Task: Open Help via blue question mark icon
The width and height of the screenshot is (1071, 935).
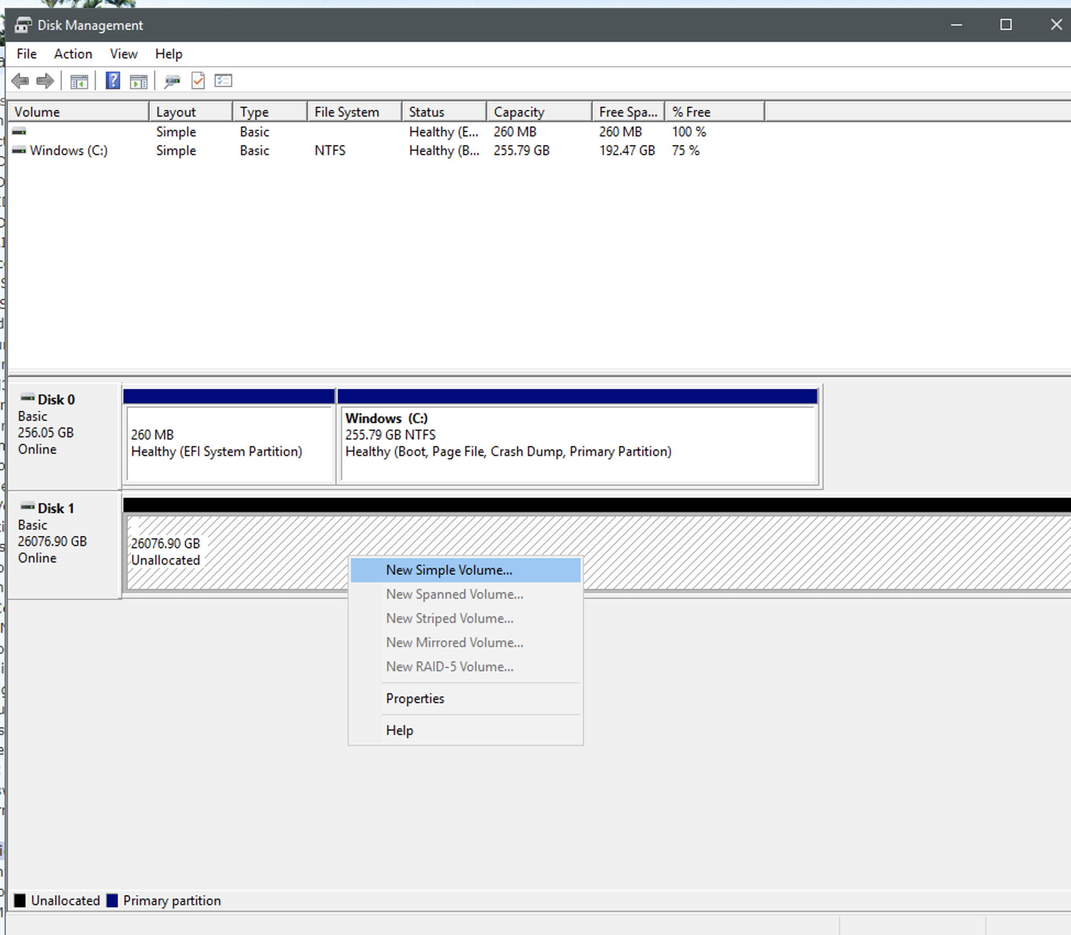Action: pyautogui.click(x=113, y=81)
